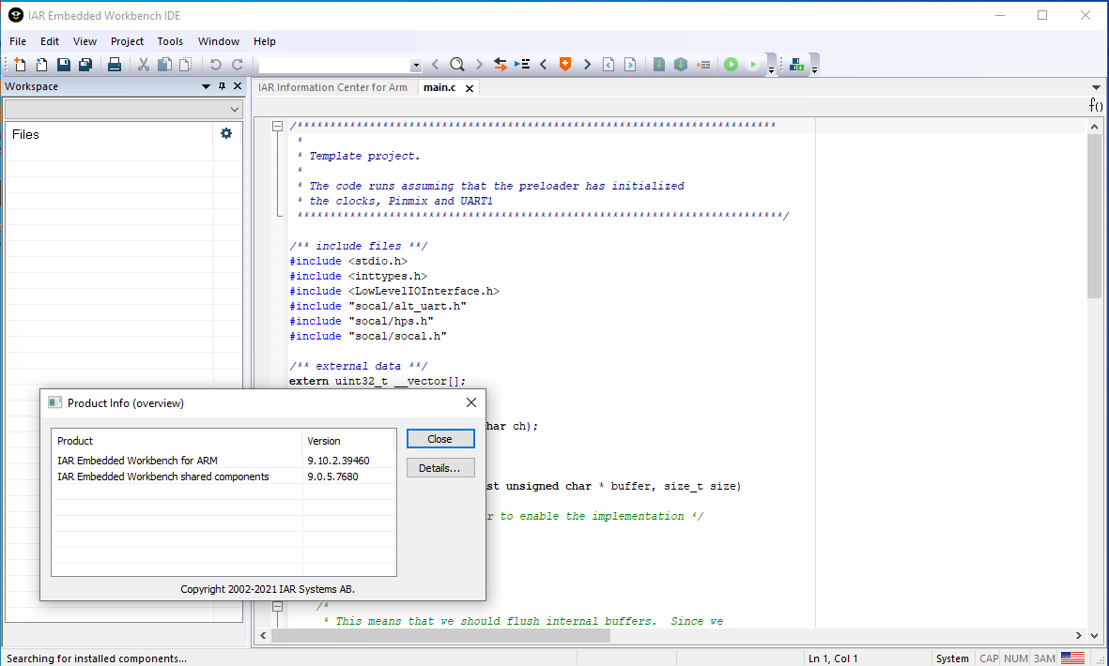This screenshot has width=1109, height=666.
Task: Navigate backward in the editor history
Action: 608,65
